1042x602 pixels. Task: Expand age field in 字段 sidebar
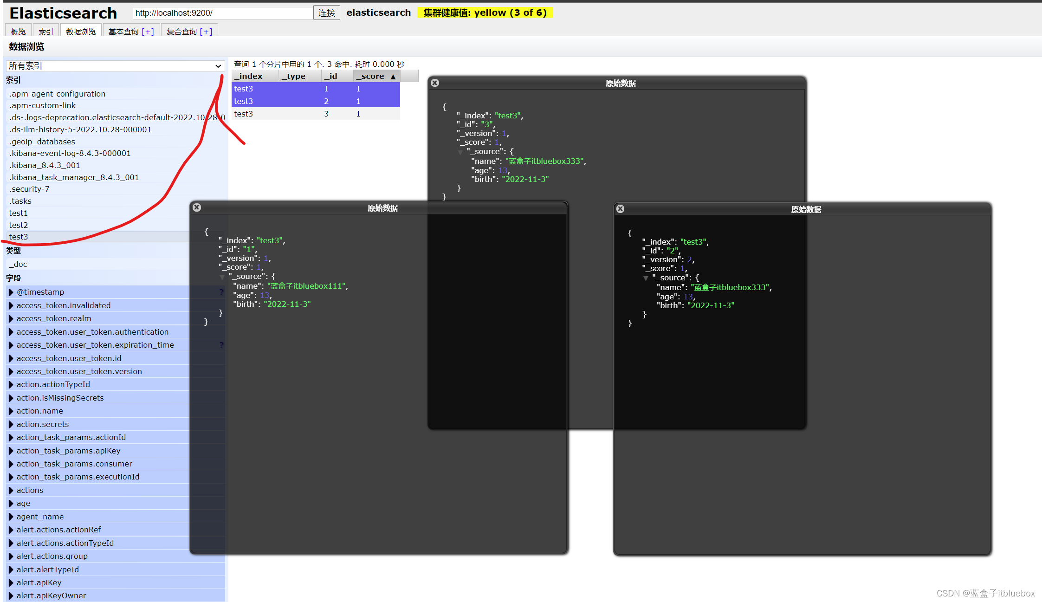(12, 503)
